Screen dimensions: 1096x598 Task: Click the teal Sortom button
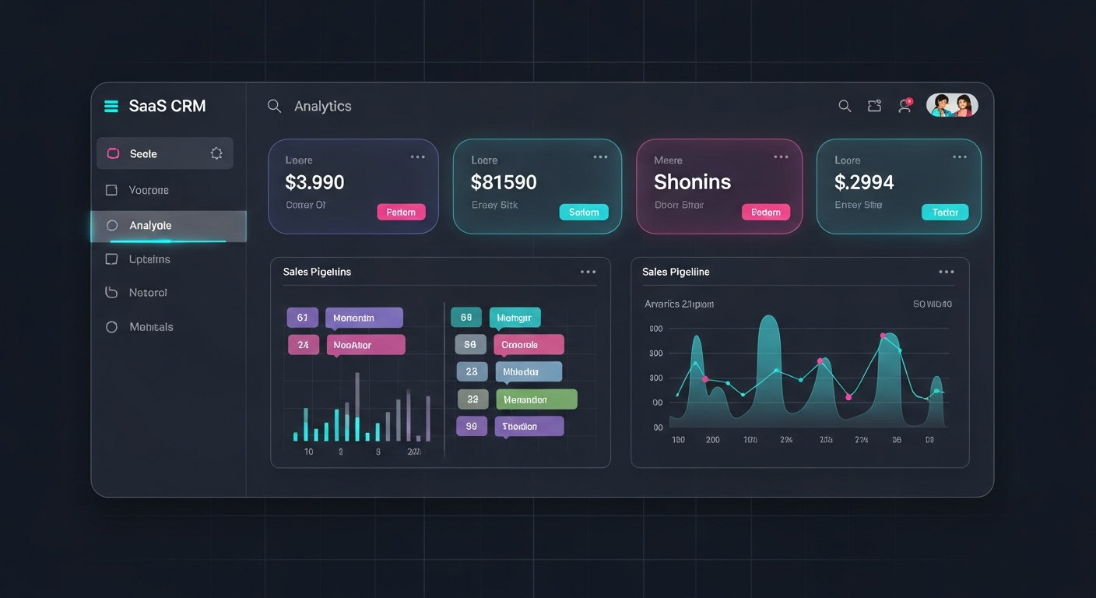[x=584, y=212]
